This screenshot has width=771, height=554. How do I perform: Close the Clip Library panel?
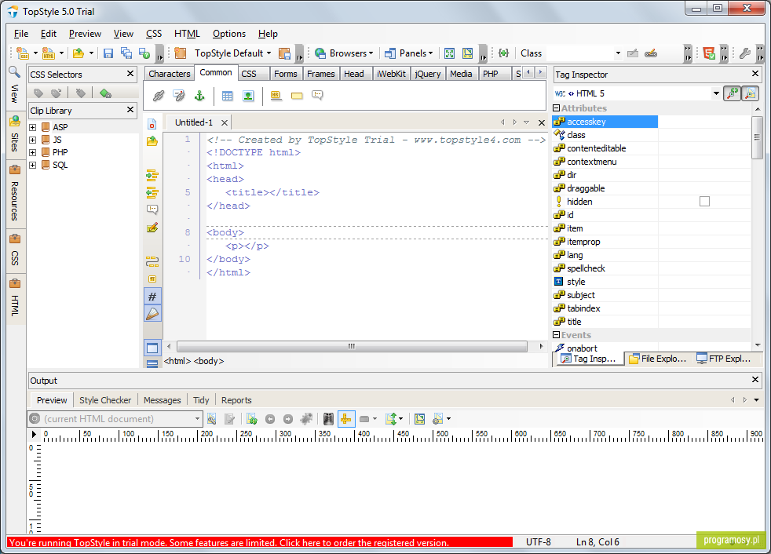click(130, 110)
